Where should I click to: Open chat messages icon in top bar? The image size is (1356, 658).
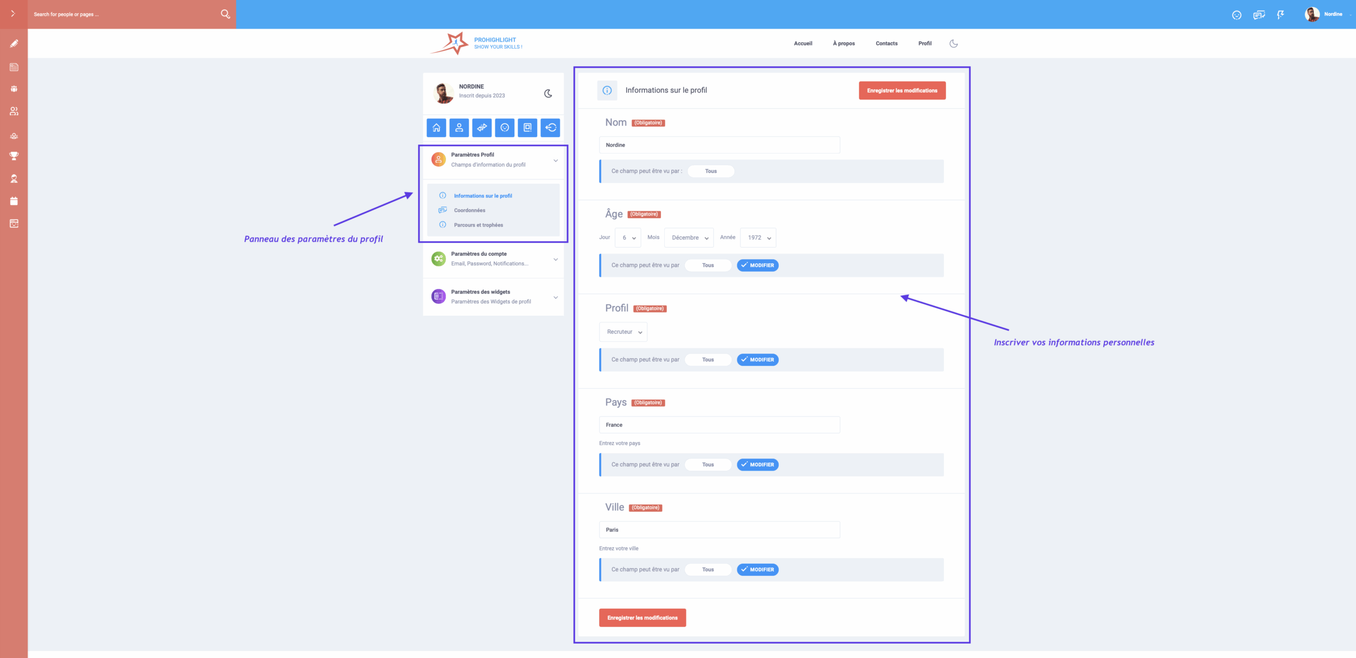(1259, 15)
